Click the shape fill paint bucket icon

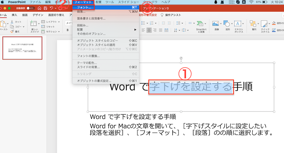tap(274, 23)
